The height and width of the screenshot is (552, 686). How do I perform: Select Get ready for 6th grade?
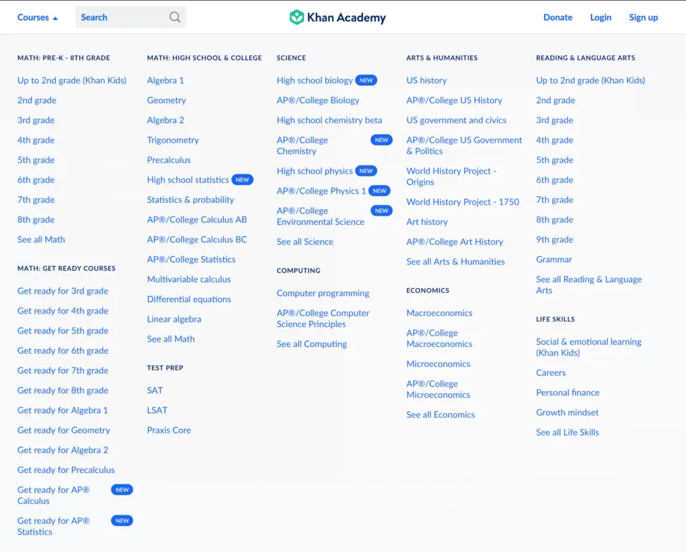coord(62,351)
